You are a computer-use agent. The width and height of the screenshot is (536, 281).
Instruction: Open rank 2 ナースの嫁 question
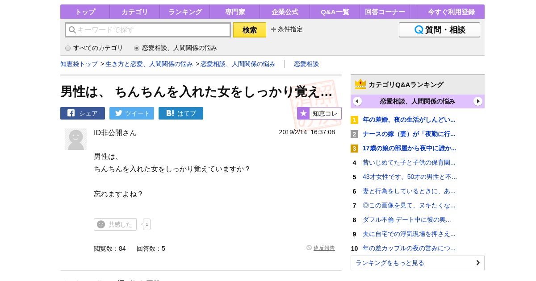coord(409,134)
